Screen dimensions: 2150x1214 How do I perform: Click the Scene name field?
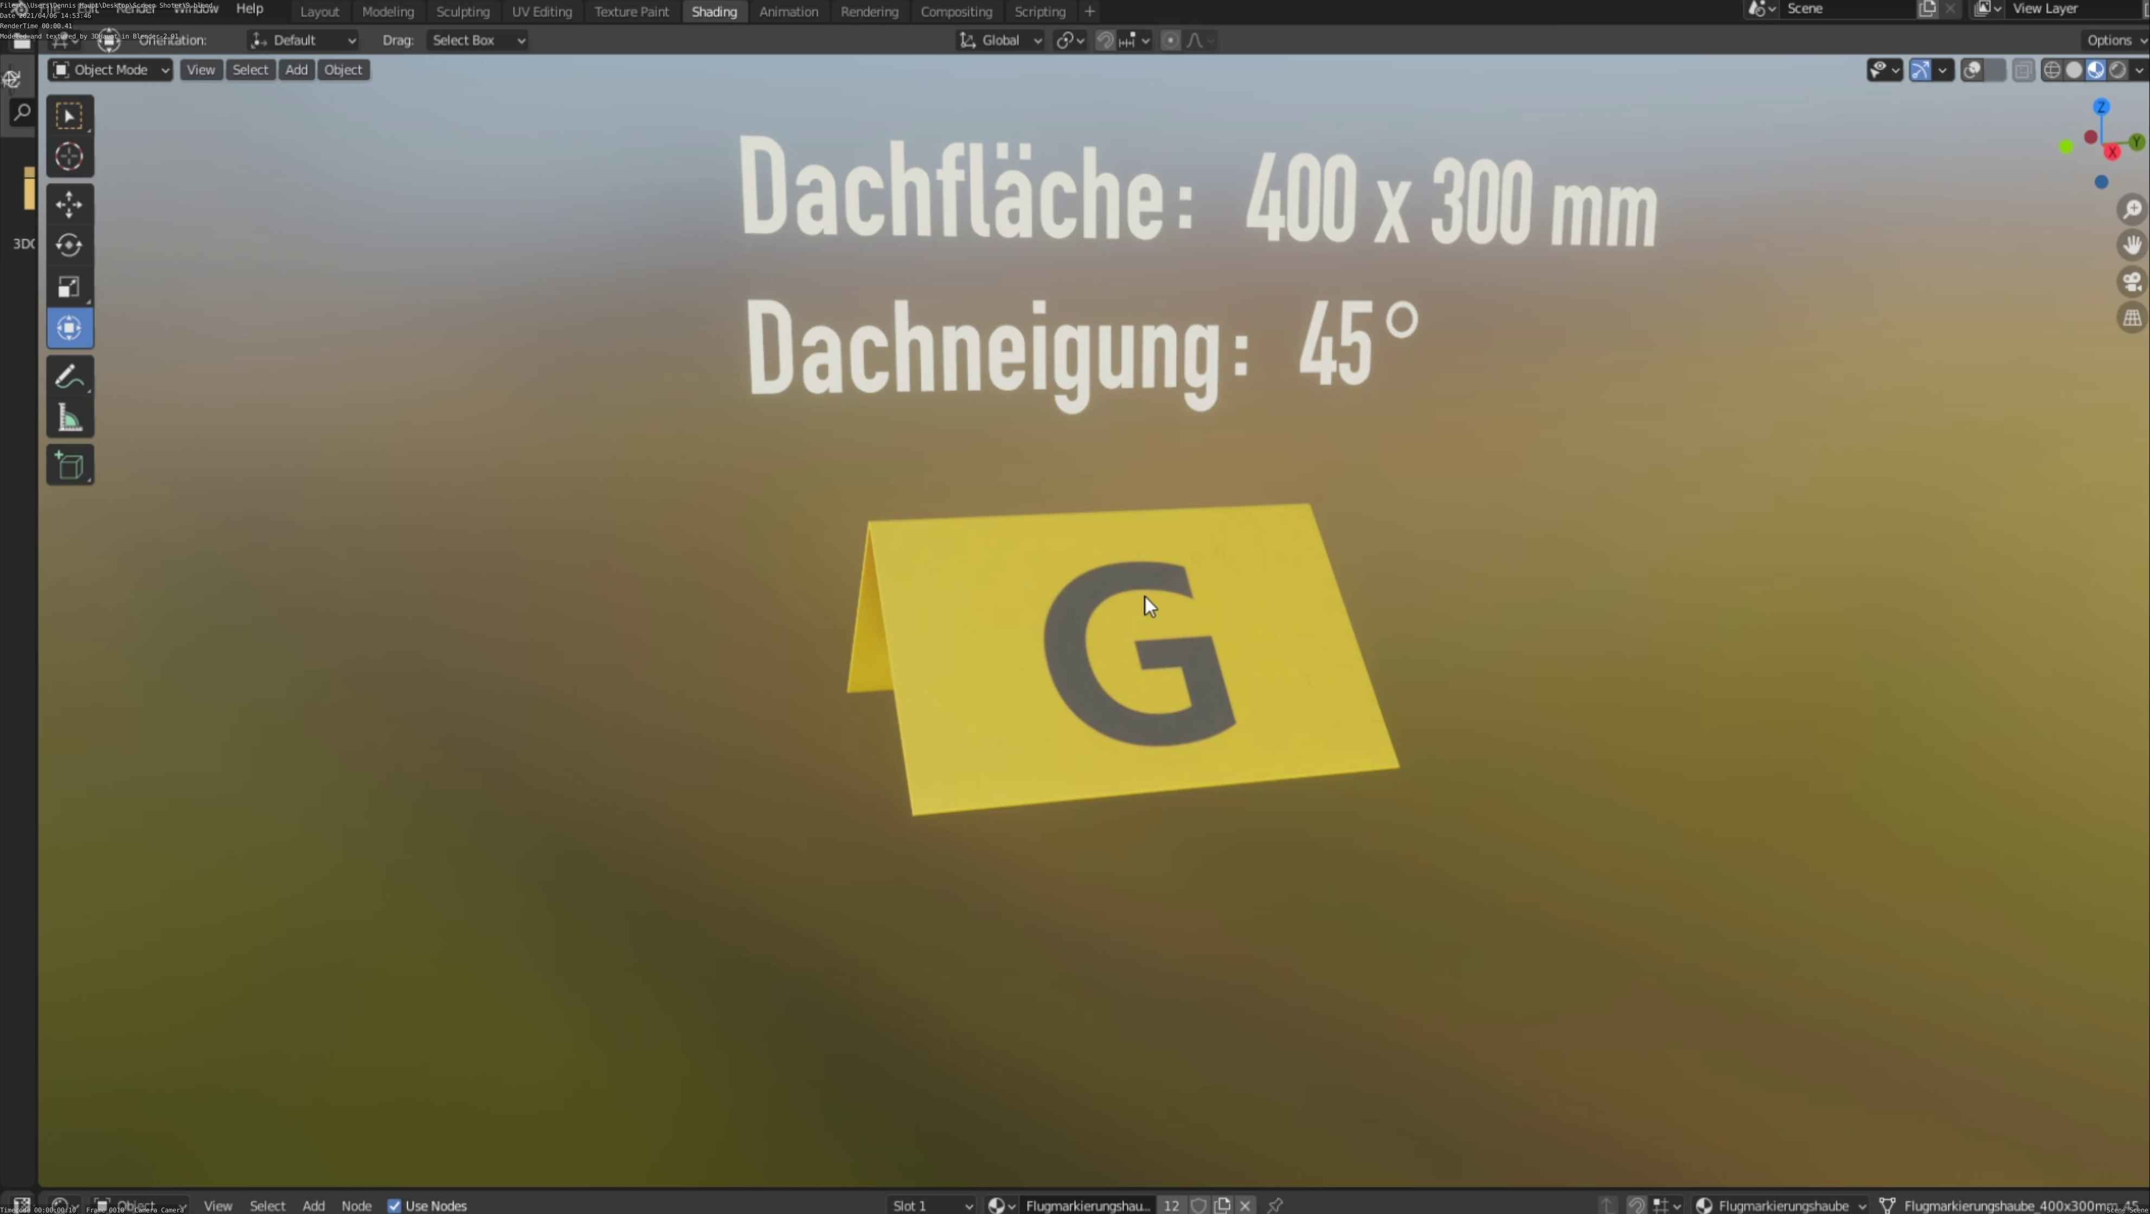1848,9
